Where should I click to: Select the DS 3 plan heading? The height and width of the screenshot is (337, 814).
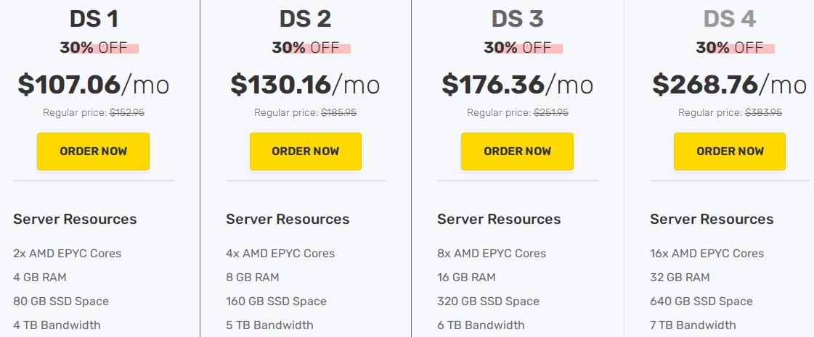(518, 19)
